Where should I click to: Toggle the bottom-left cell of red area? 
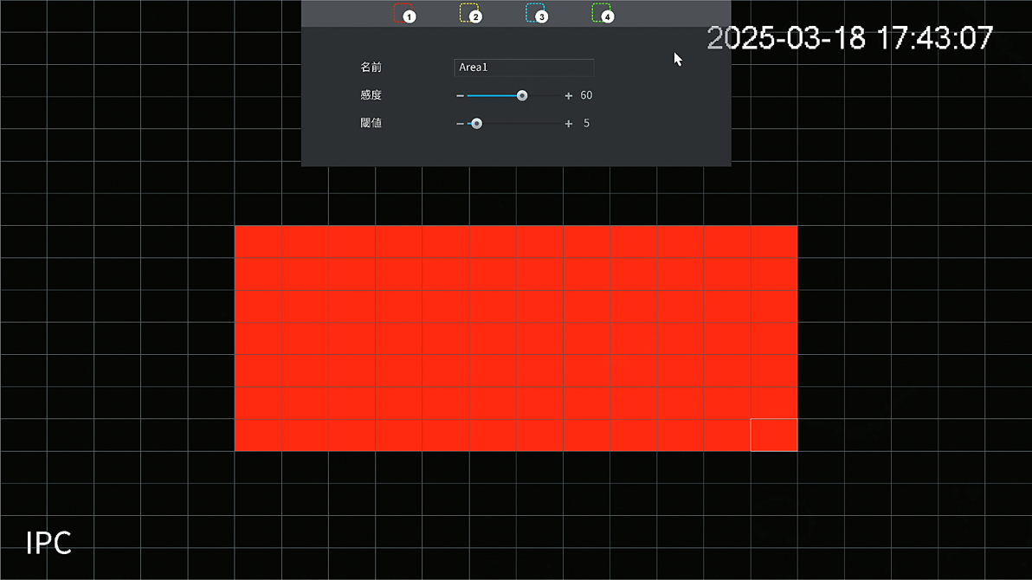pyautogui.click(x=258, y=435)
